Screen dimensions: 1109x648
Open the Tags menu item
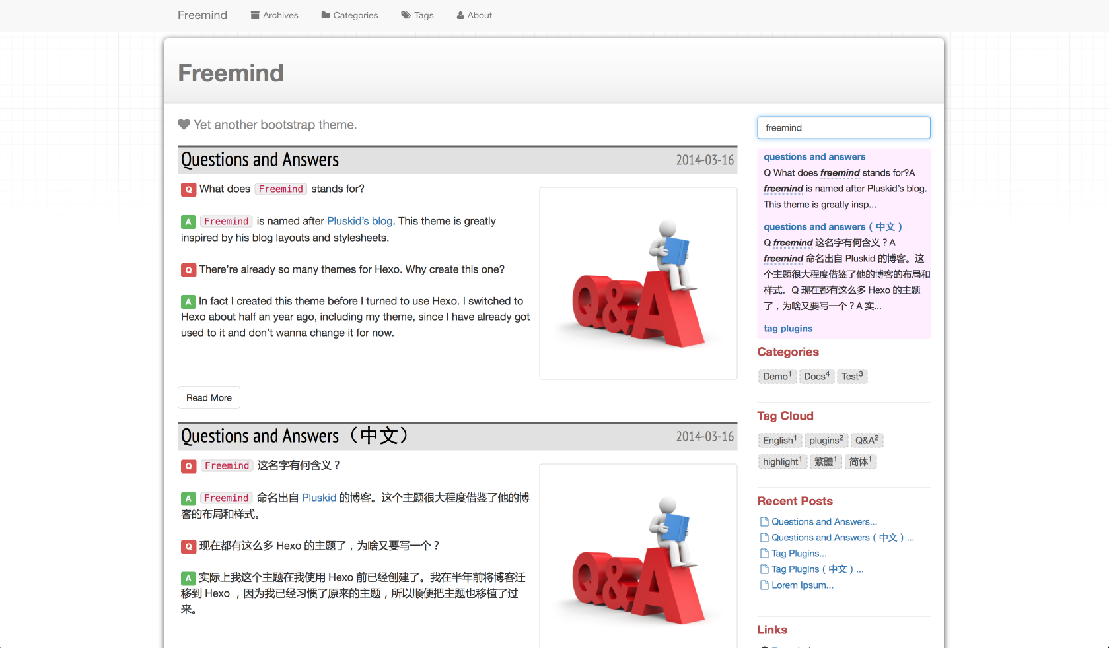[x=417, y=15]
